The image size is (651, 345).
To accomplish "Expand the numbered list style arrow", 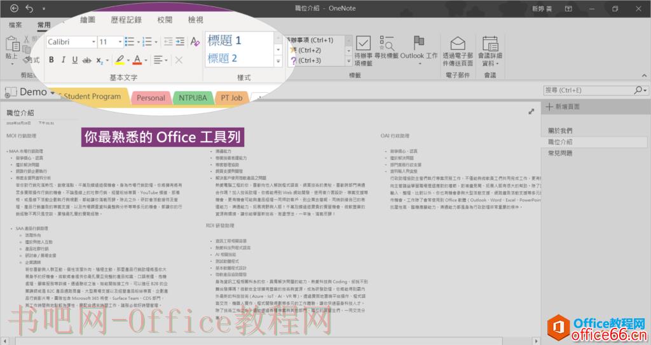I will tap(156, 42).
